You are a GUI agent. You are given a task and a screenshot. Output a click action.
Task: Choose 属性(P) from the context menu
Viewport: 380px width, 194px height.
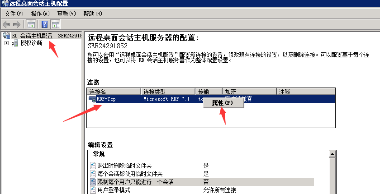[223, 103]
